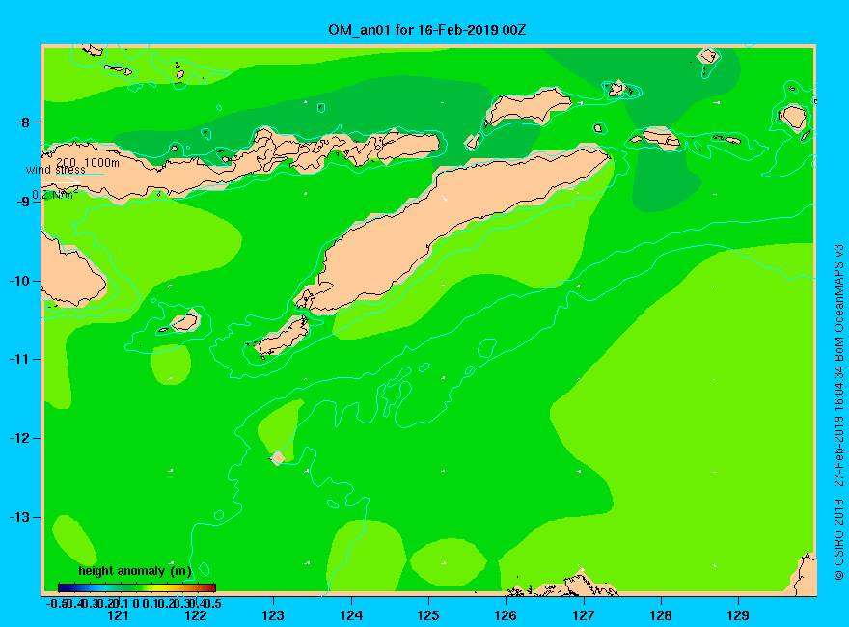The height and width of the screenshot is (627, 849).
Task: Click latitude label -11
Action: pos(19,360)
